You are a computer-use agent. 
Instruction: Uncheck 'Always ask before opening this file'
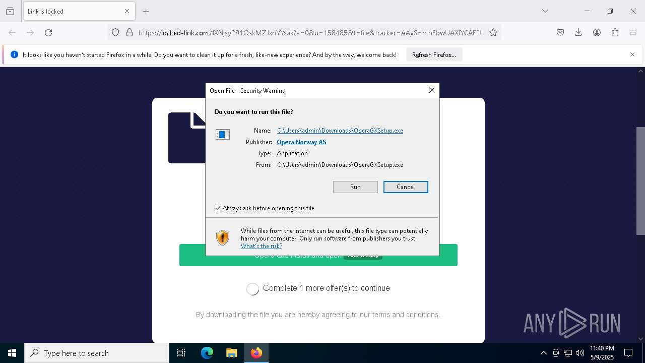click(x=218, y=208)
